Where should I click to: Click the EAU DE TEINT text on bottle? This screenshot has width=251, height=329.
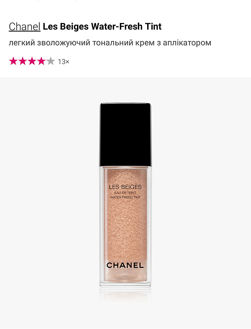click(x=125, y=193)
